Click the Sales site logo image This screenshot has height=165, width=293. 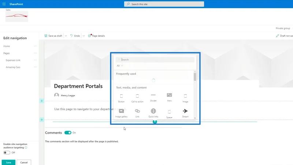[x=16, y=16]
